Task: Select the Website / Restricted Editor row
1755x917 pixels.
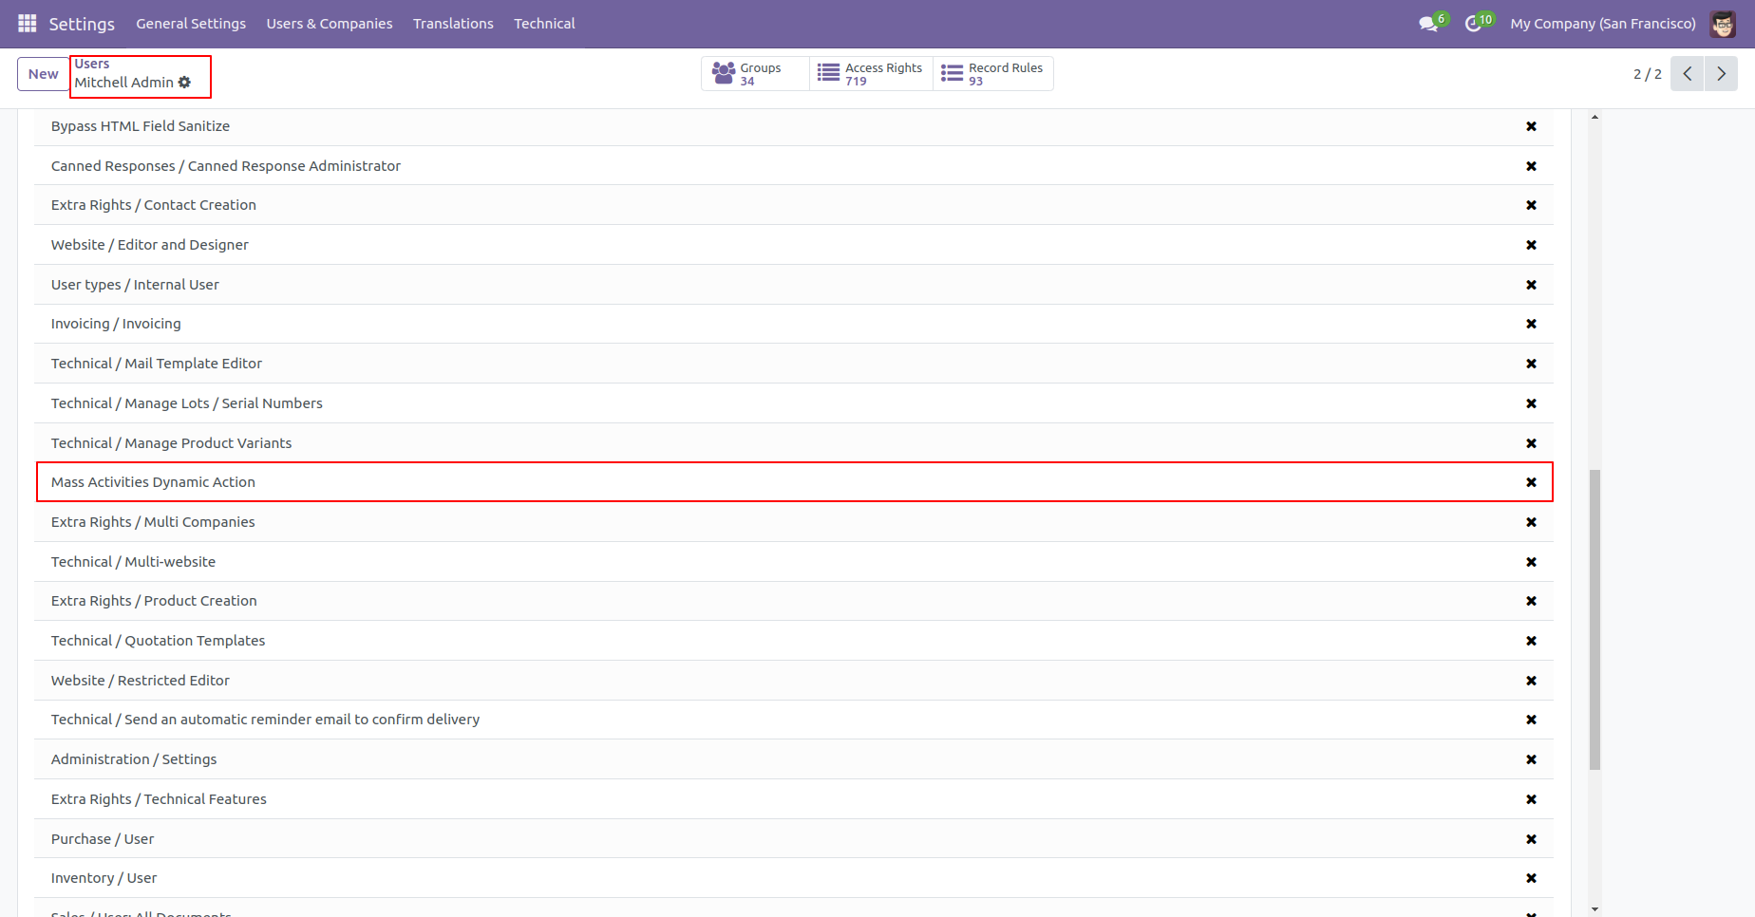Action: click(794, 681)
